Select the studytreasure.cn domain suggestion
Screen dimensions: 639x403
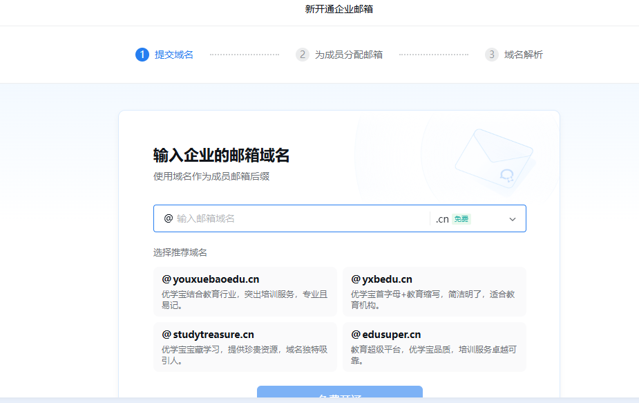[245, 347]
